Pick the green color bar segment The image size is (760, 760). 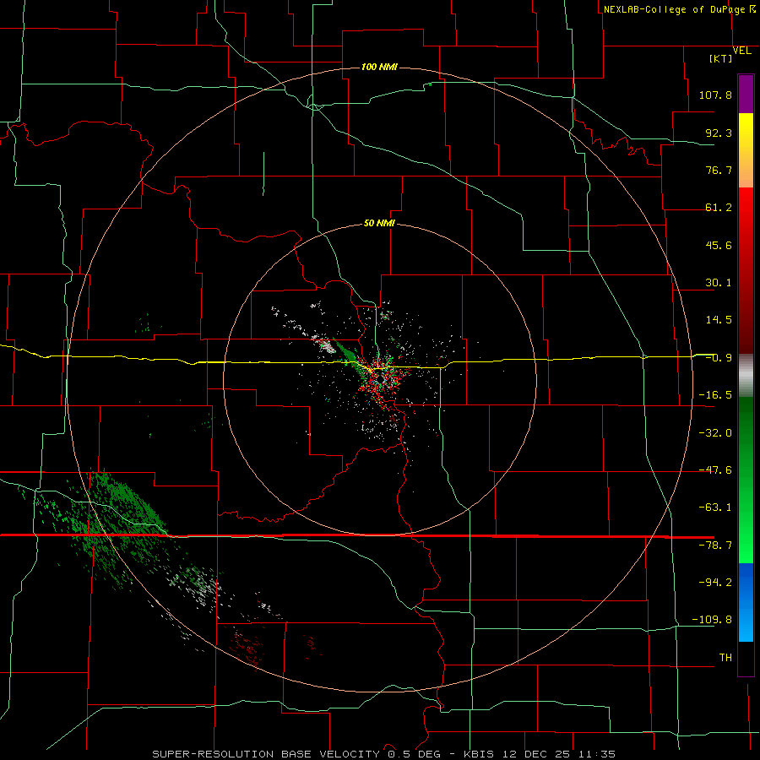tap(746, 480)
